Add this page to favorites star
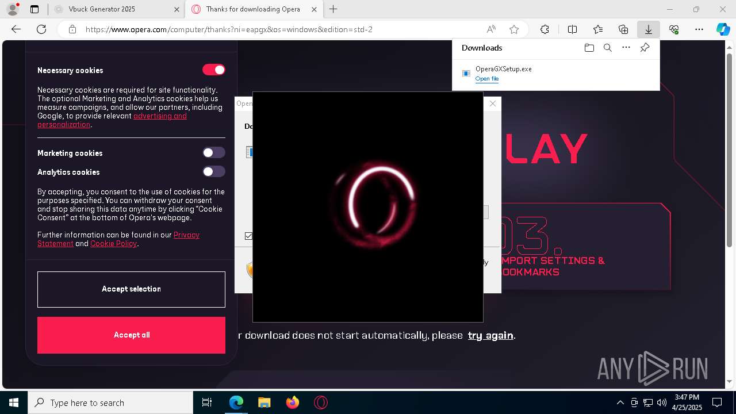 click(x=514, y=29)
